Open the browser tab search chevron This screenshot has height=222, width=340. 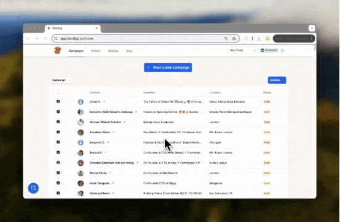coord(312,28)
